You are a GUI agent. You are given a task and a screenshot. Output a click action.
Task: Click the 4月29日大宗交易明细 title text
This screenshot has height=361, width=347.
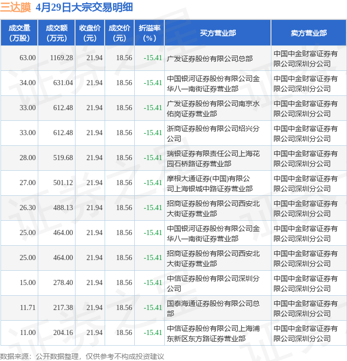tap(85, 8)
